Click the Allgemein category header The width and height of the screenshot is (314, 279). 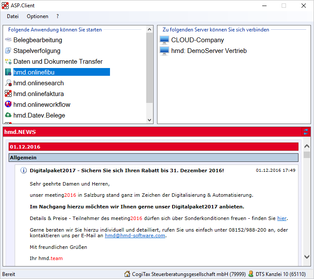click(154, 158)
